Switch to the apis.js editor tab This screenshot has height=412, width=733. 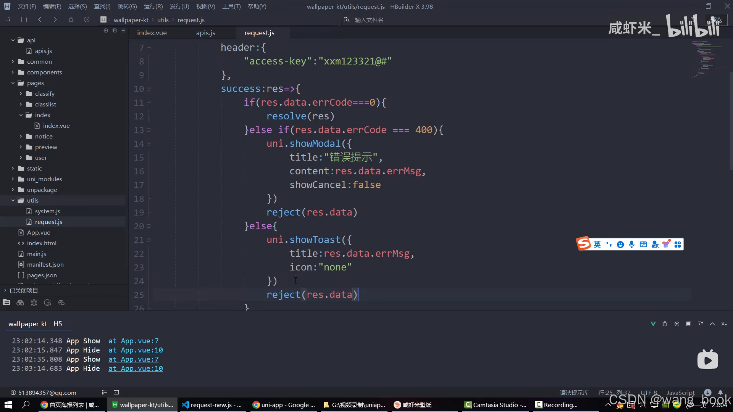(205, 33)
